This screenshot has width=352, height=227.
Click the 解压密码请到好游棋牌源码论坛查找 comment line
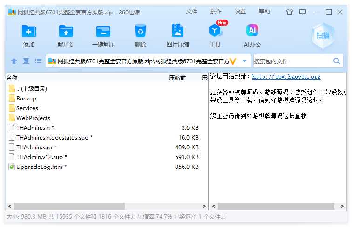click(x=258, y=116)
